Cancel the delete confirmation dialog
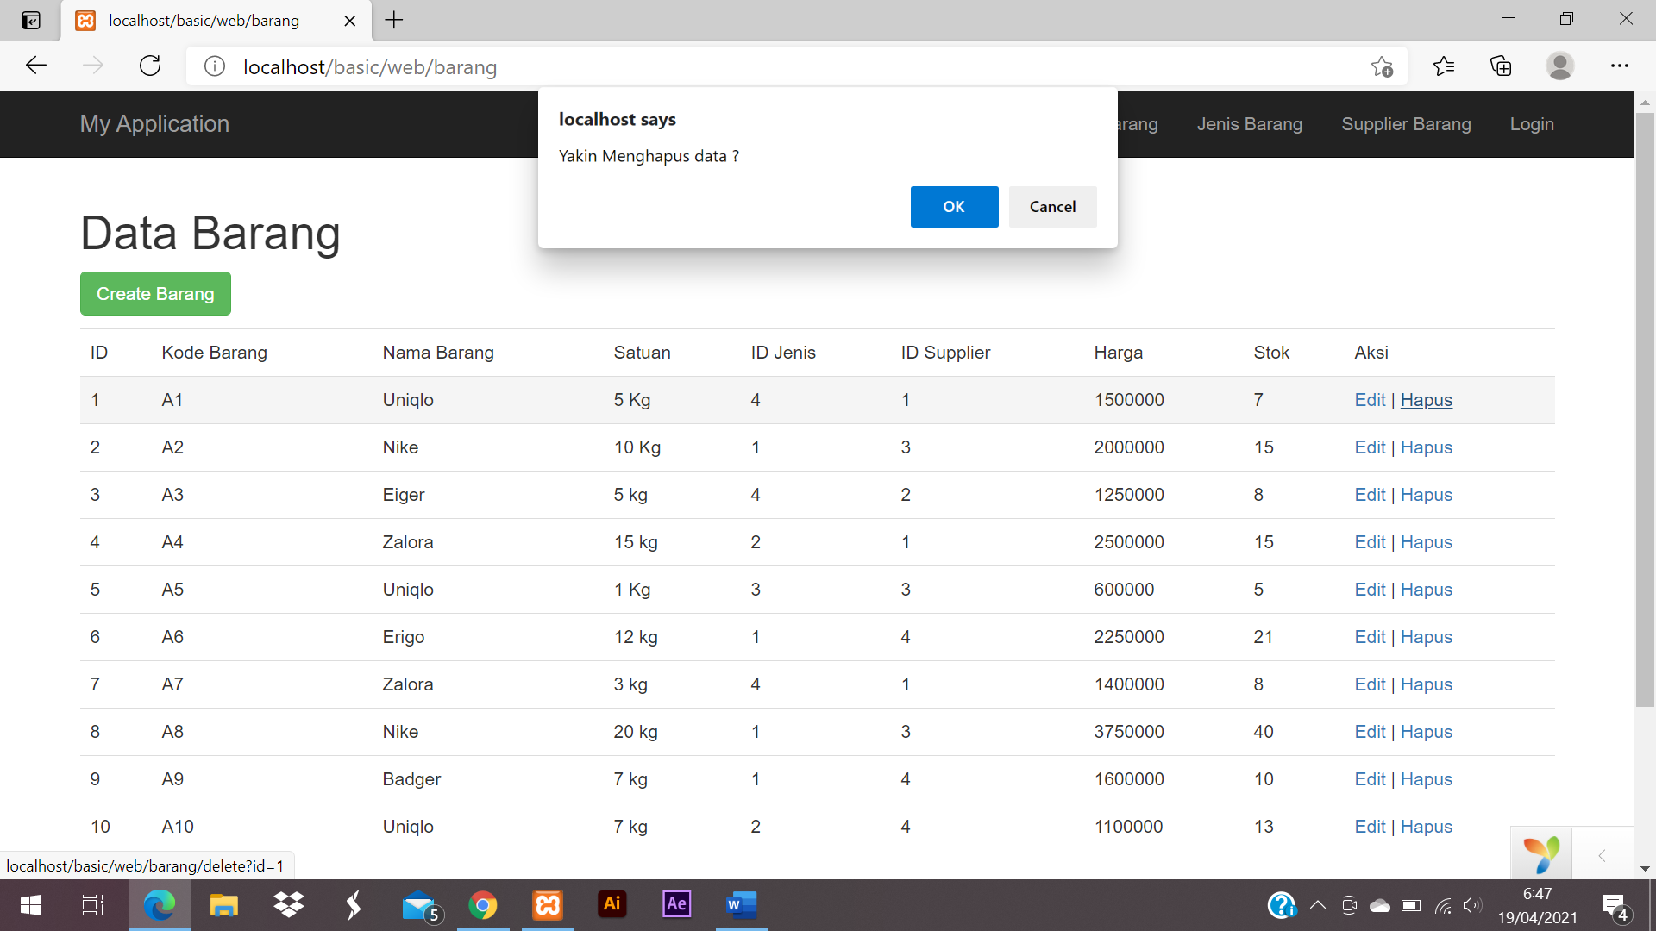 (1052, 207)
